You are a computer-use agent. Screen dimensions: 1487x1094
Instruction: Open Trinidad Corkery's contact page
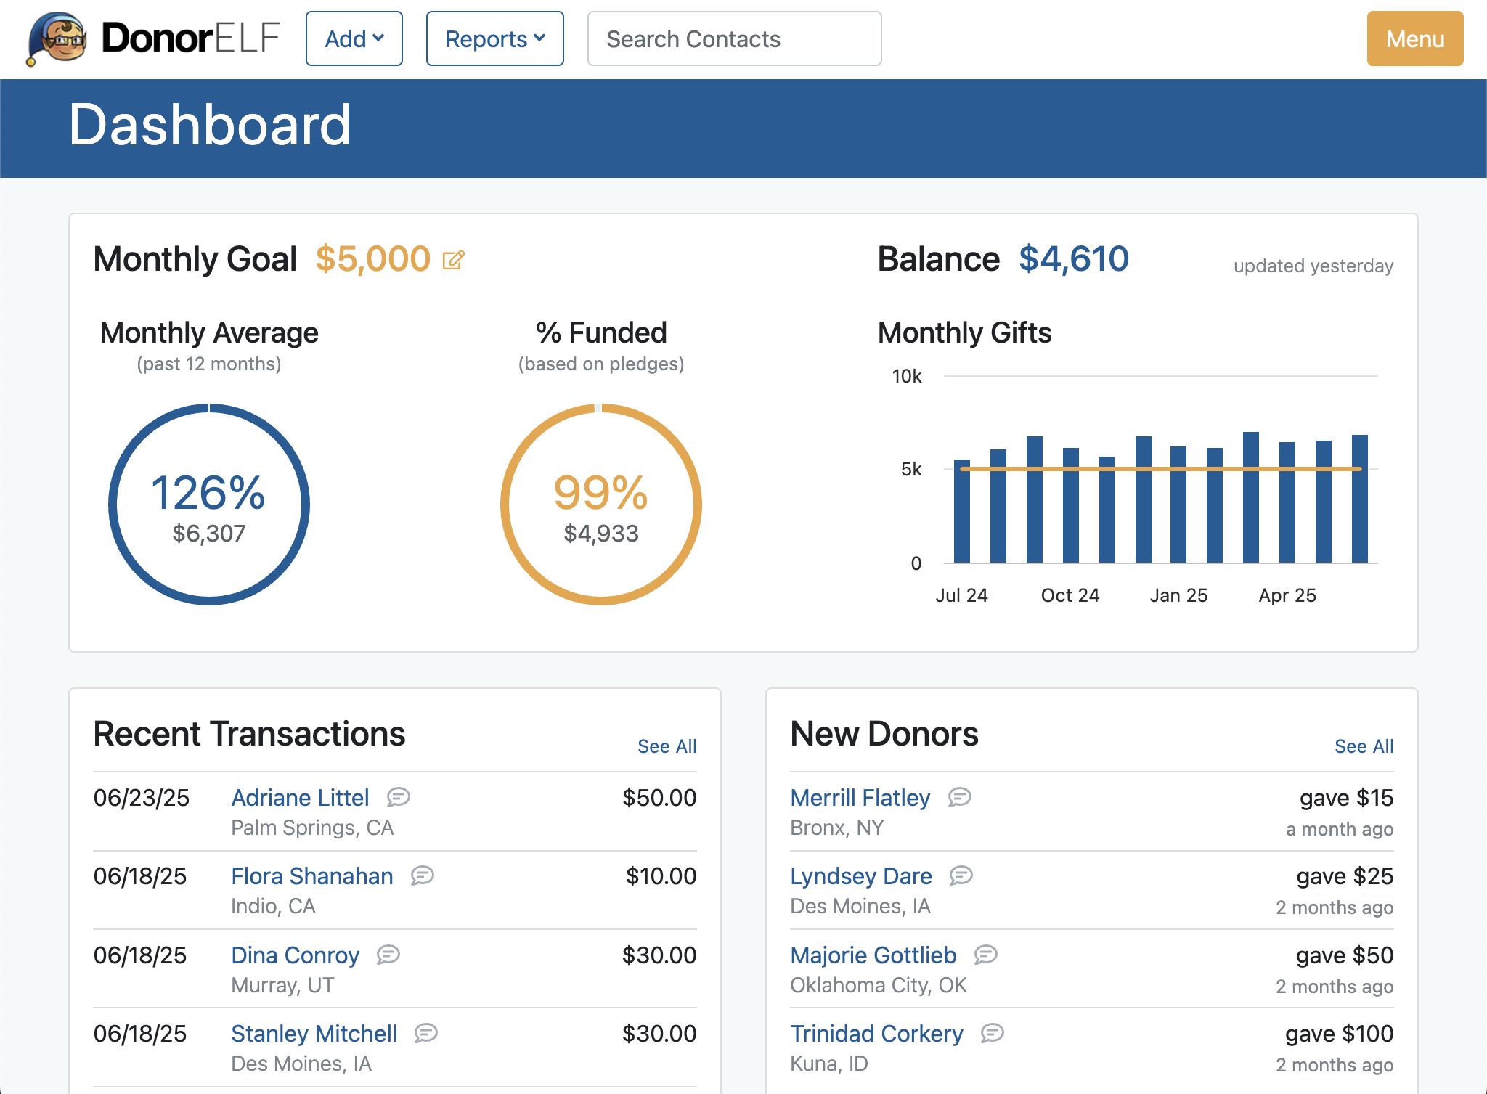click(877, 1033)
